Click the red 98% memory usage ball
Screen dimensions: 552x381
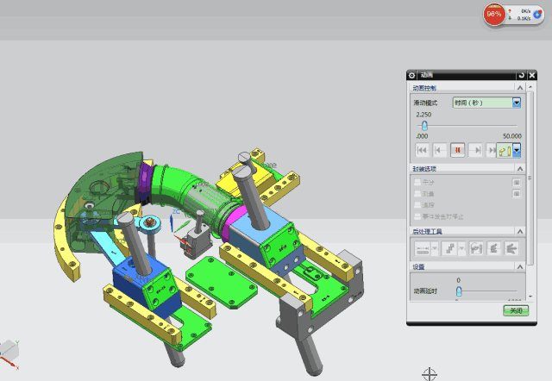point(495,15)
